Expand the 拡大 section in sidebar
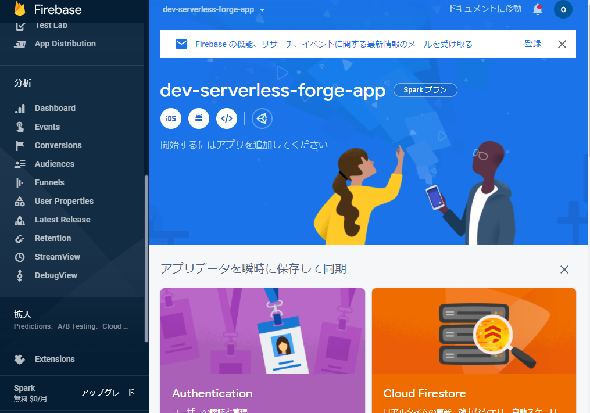This screenshot has width=590, height=413. coord(71,319)
